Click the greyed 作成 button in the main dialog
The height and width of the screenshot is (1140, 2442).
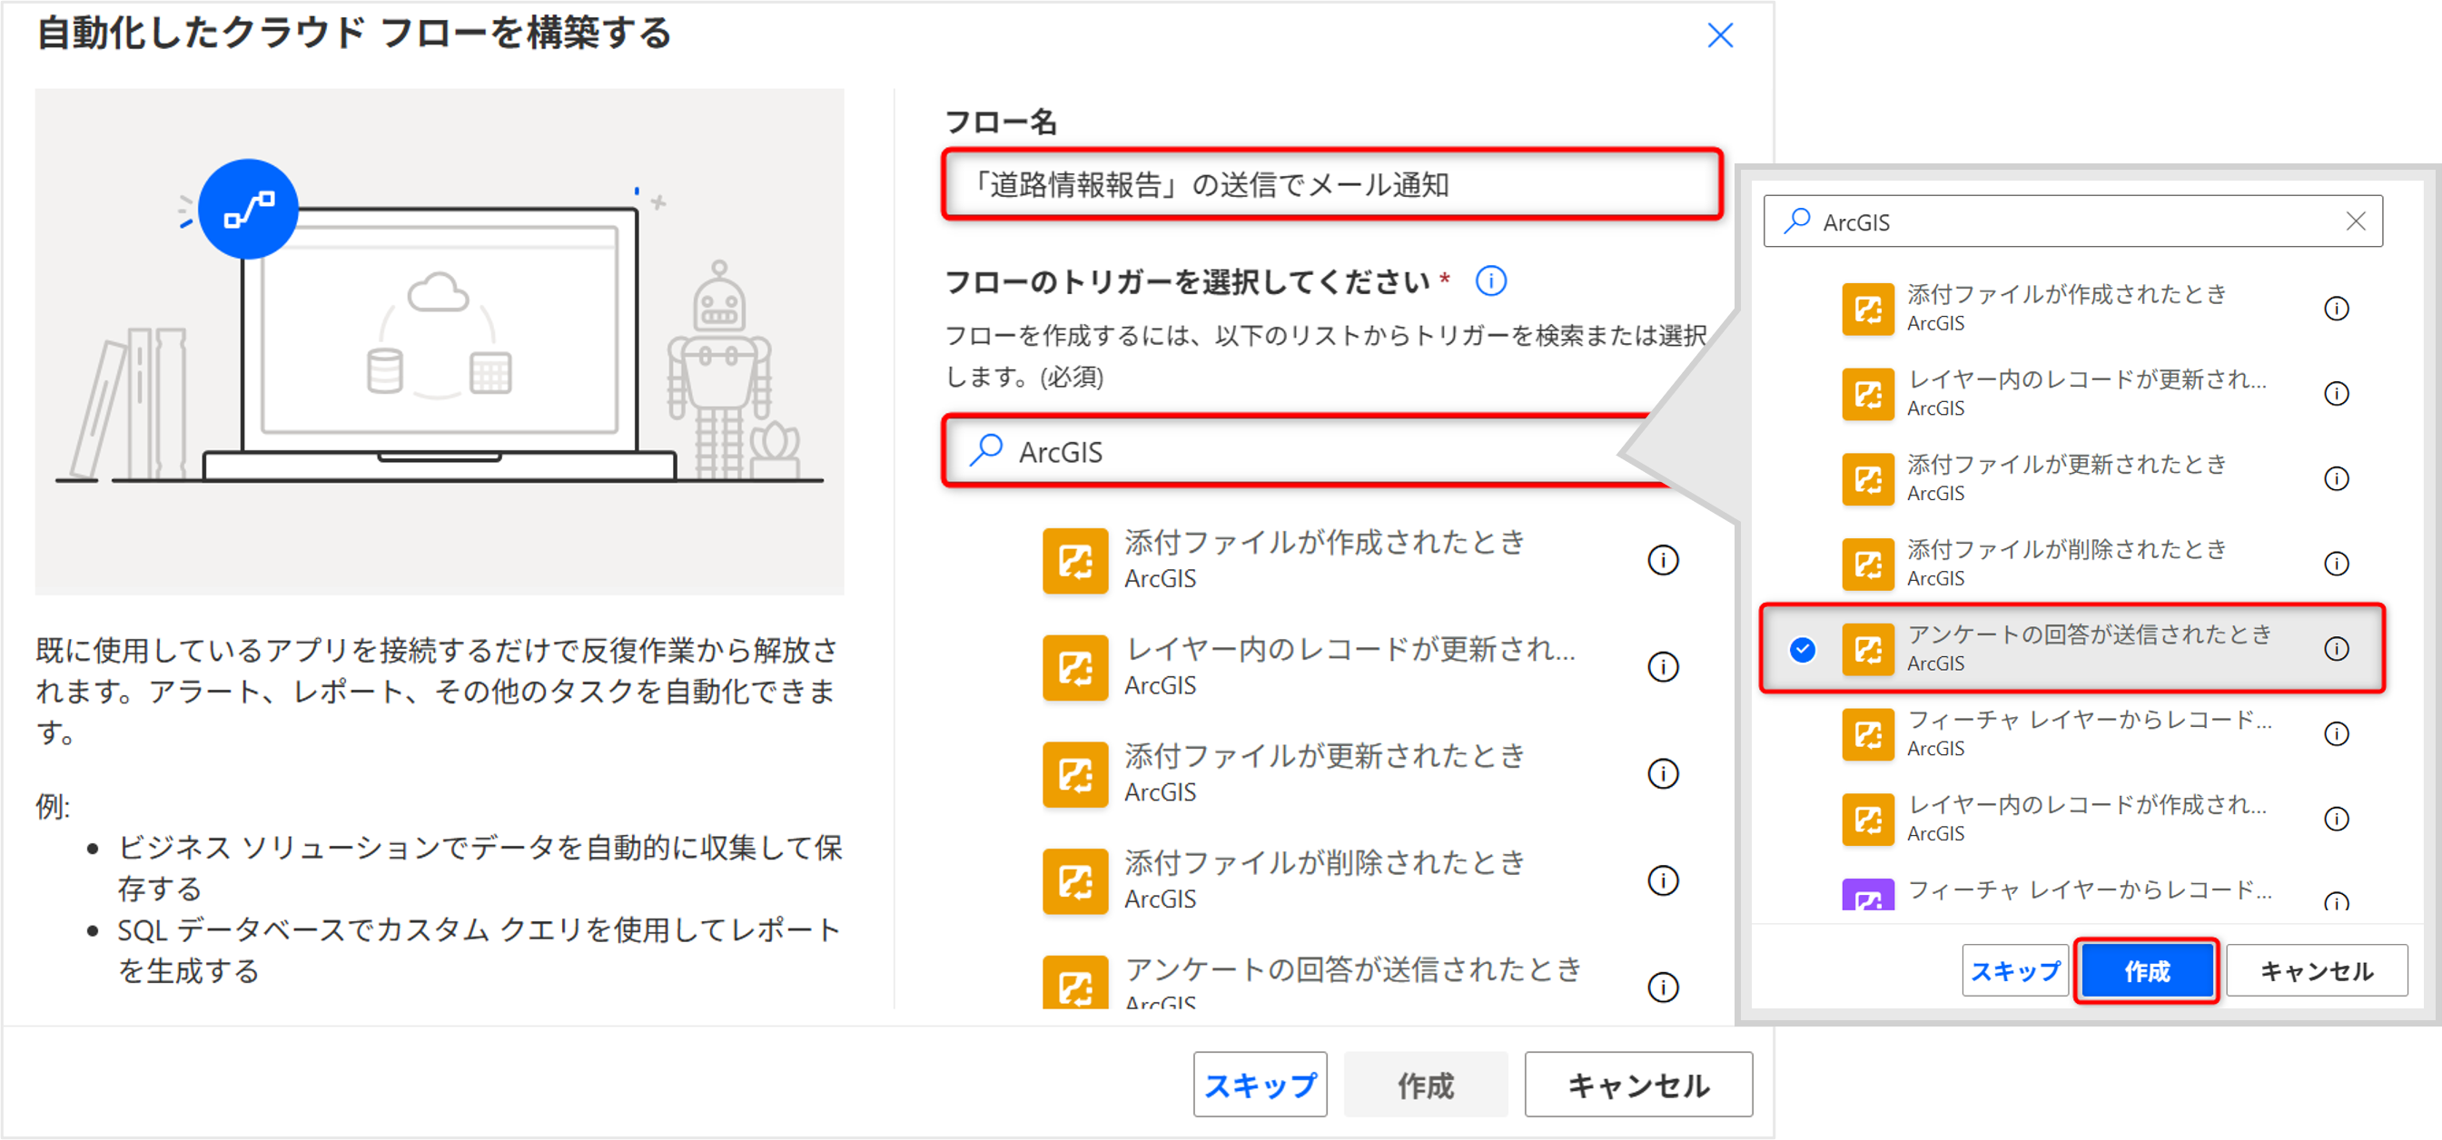point(1426,1084)
